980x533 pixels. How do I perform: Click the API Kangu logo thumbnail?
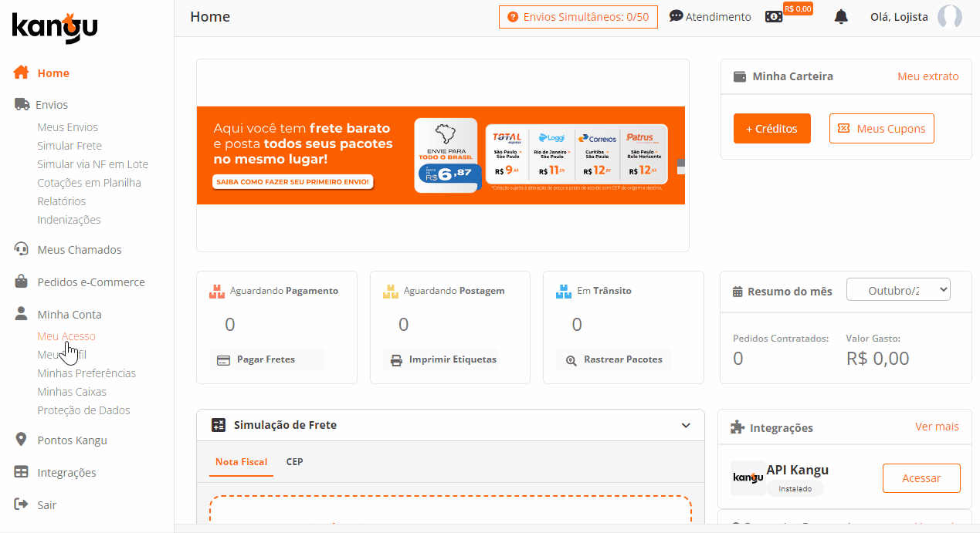748,477
